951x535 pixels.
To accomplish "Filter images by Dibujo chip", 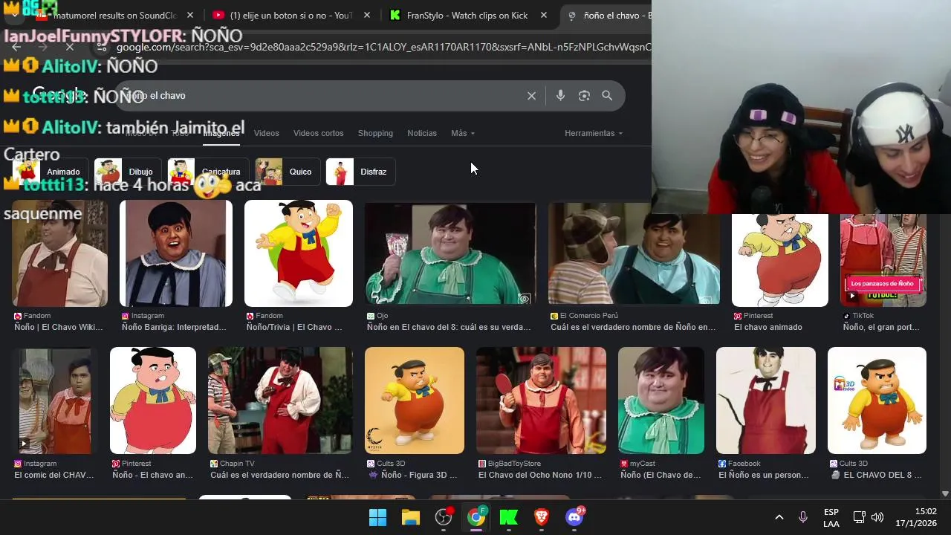I will click(x=128, y=172).
